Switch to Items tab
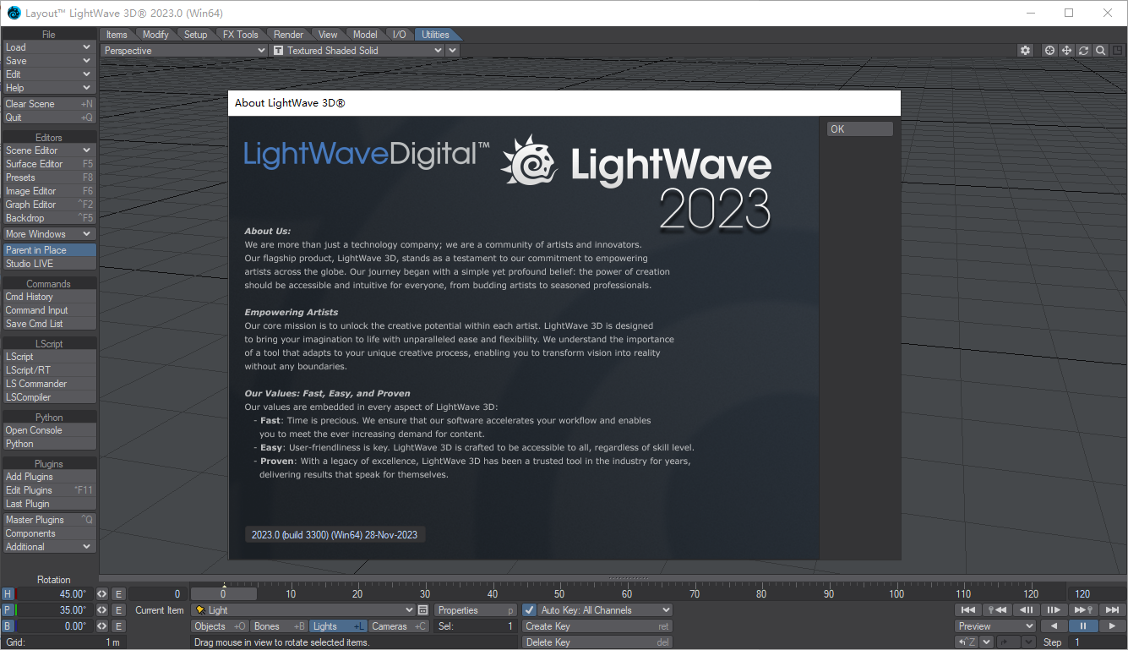The image size is (1128, 650). tap(117, 35)
